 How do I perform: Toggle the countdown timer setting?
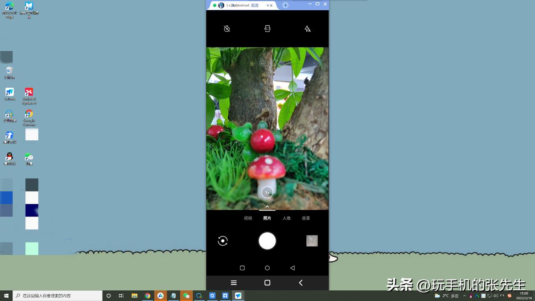point(227,28)
